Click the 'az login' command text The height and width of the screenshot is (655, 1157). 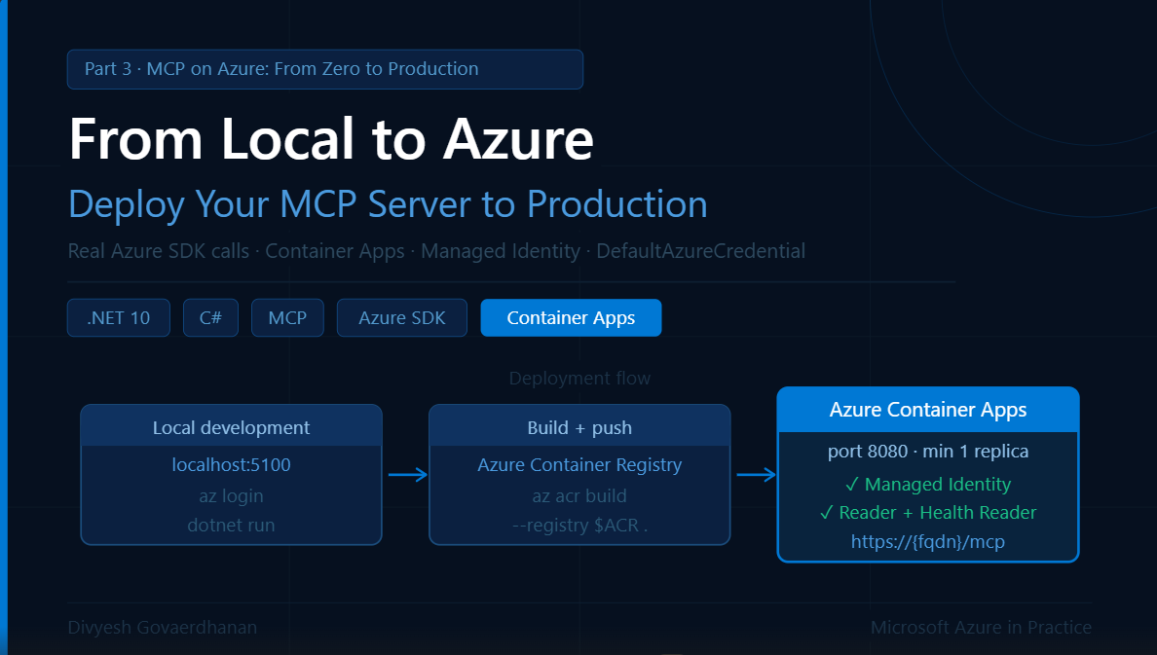click(x=231, y=496)
